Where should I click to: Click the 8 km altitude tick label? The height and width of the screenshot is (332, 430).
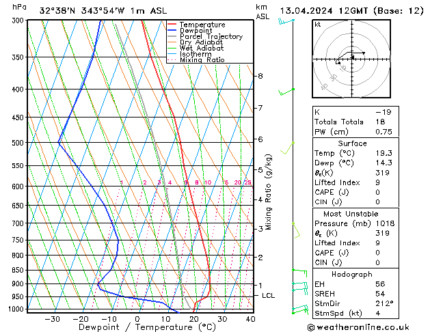[260, 76]
